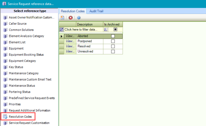Image resolution: width=206 pixels, height=126 pixels.
Task: Click the red delete icon in toolbar
Action: 71,18
